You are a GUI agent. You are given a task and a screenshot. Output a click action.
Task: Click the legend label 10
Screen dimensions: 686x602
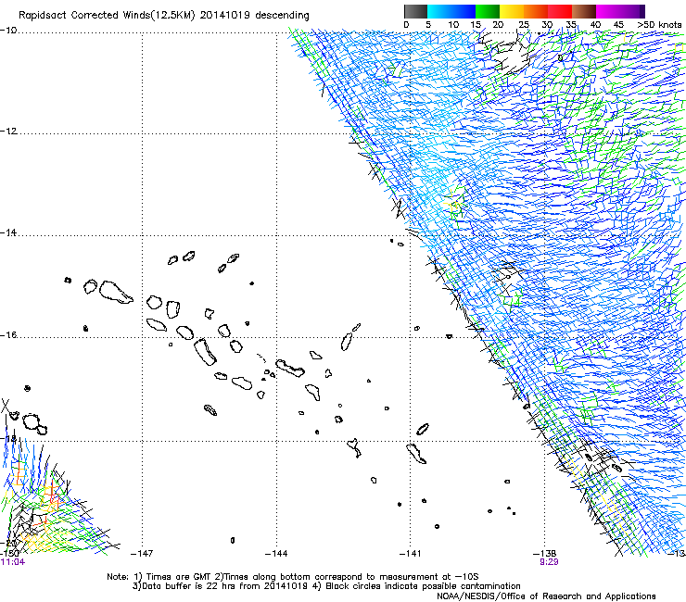coord(453,25)
